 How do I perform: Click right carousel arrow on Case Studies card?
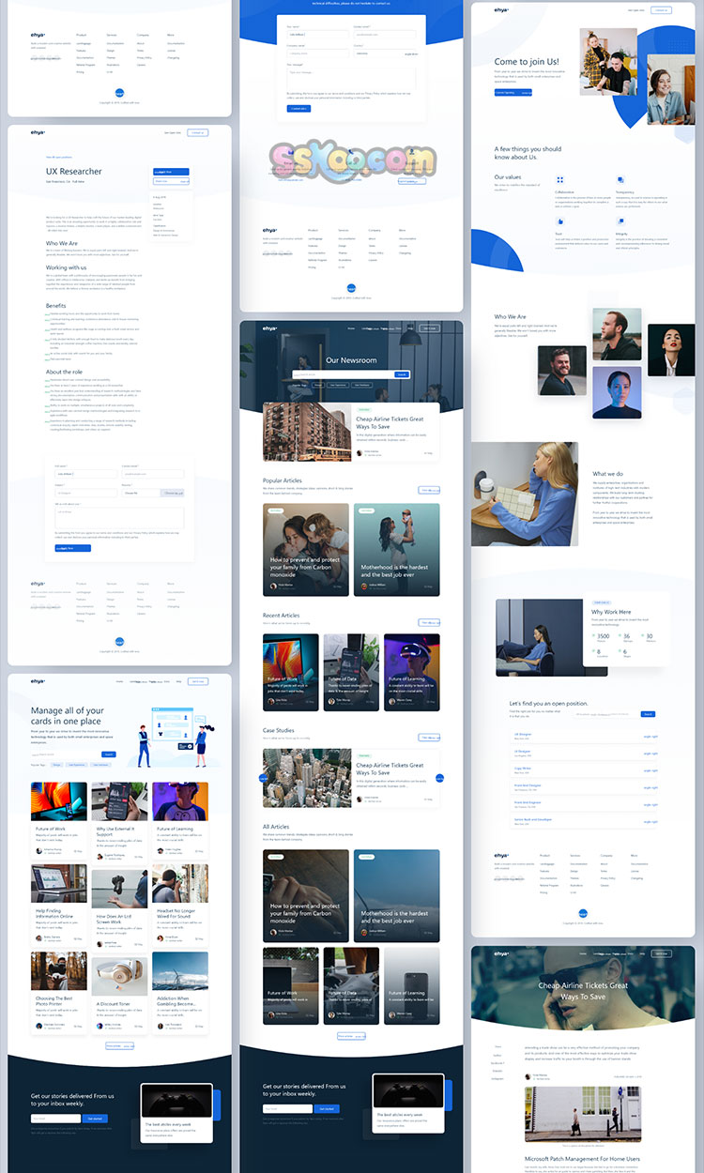coord(440,777)
